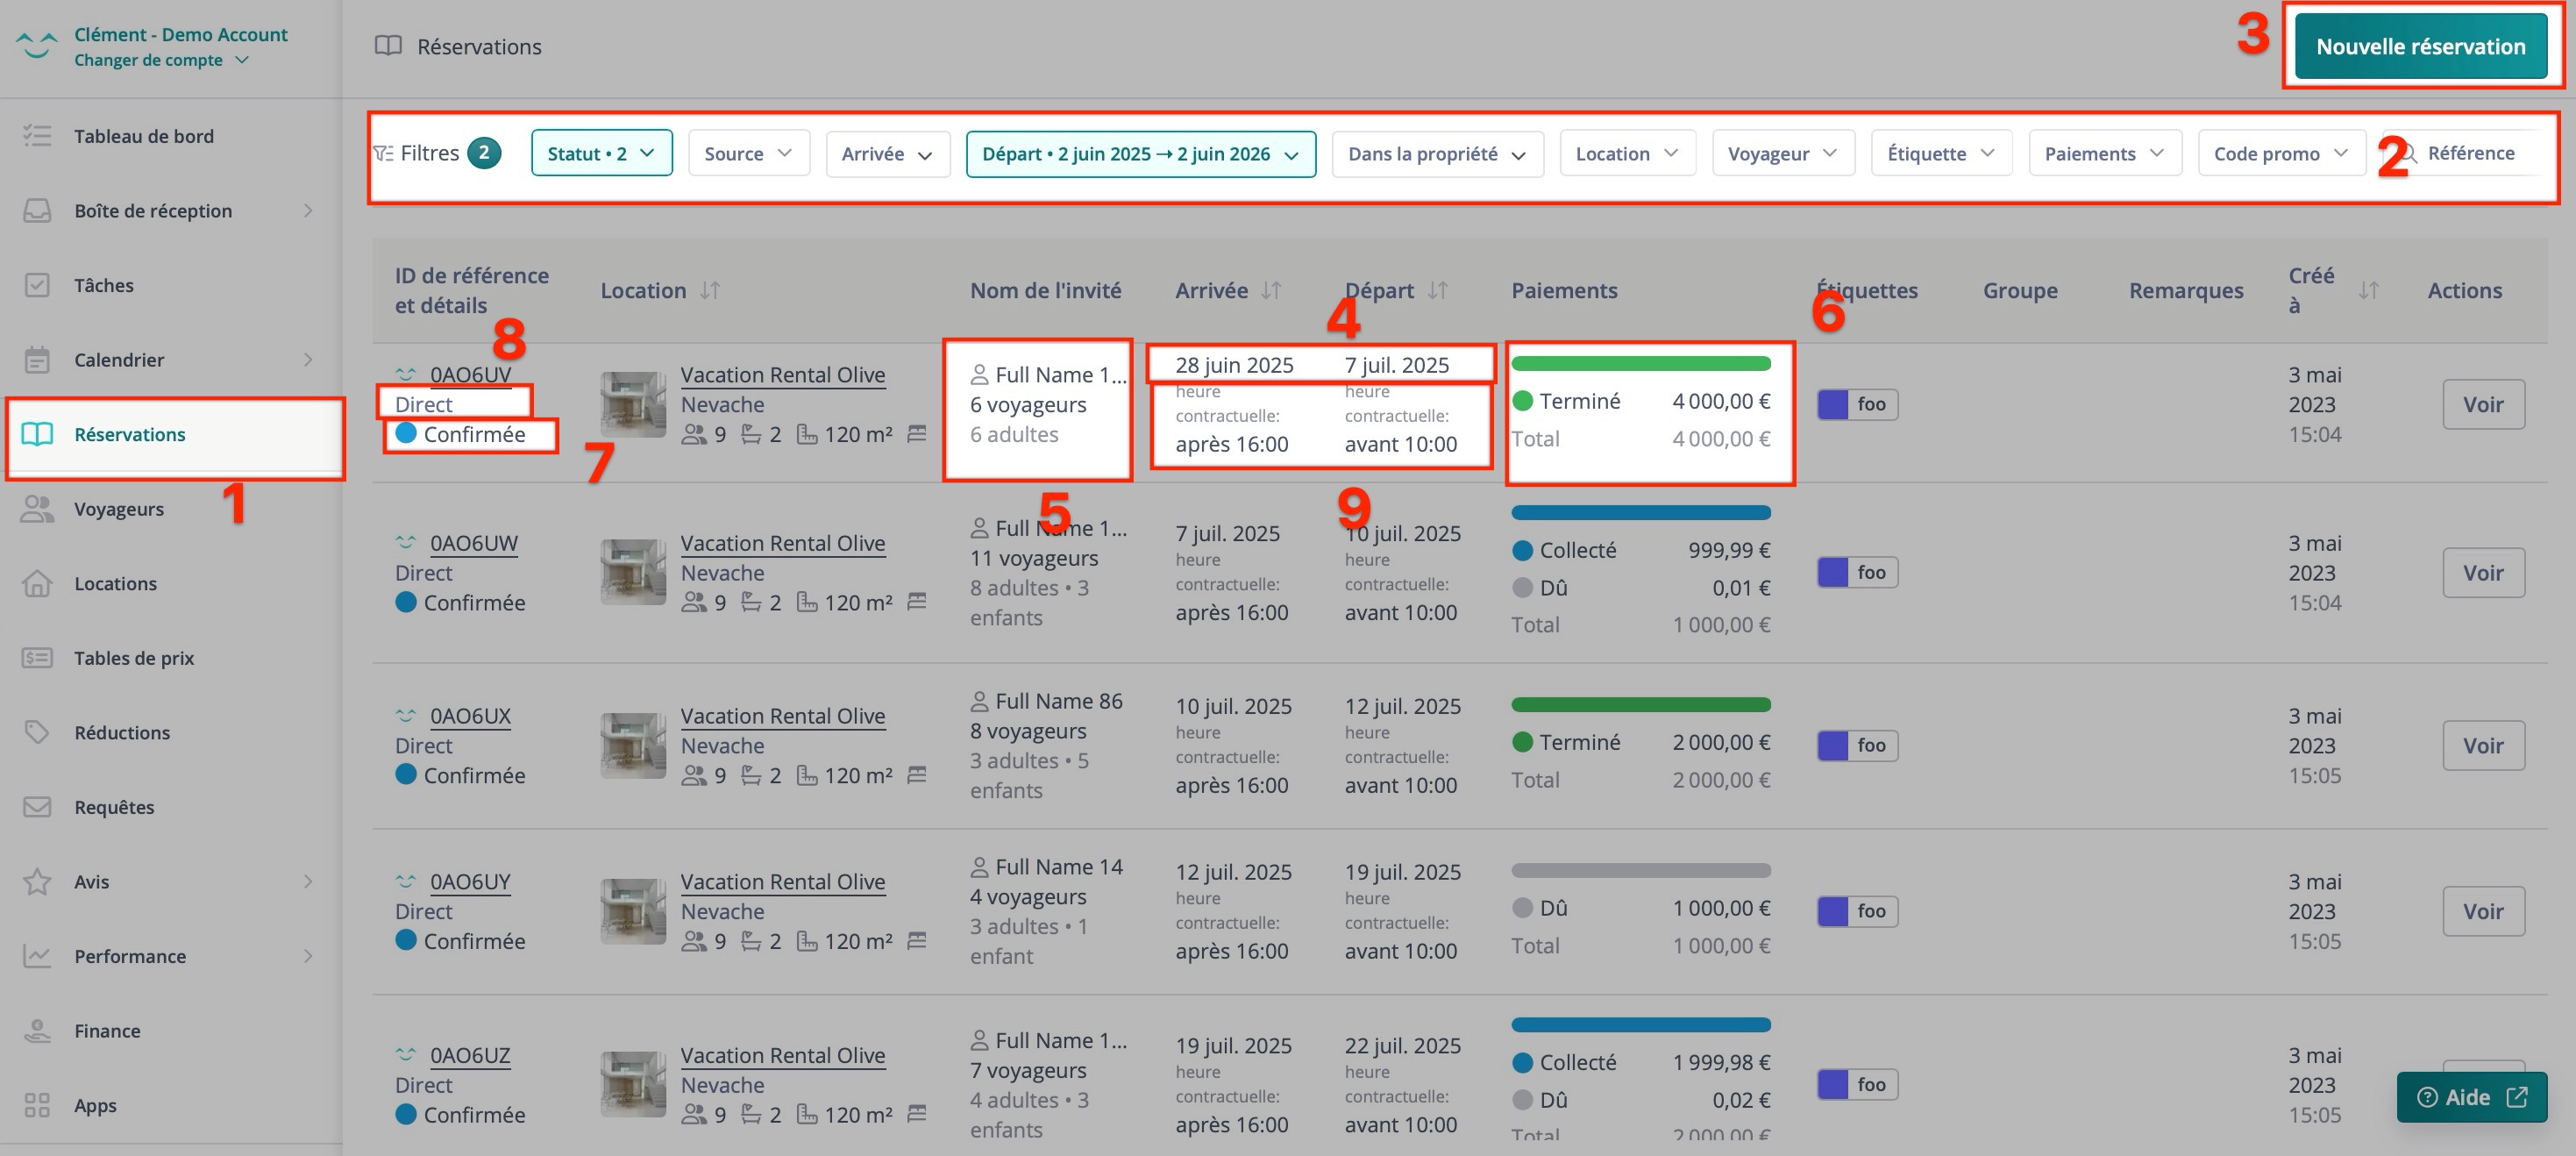
Task: Open the Statut filter dropdown
Action: coord(601,153)
